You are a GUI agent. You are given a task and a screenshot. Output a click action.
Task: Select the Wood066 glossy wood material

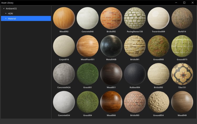click(x=111, y=102)
